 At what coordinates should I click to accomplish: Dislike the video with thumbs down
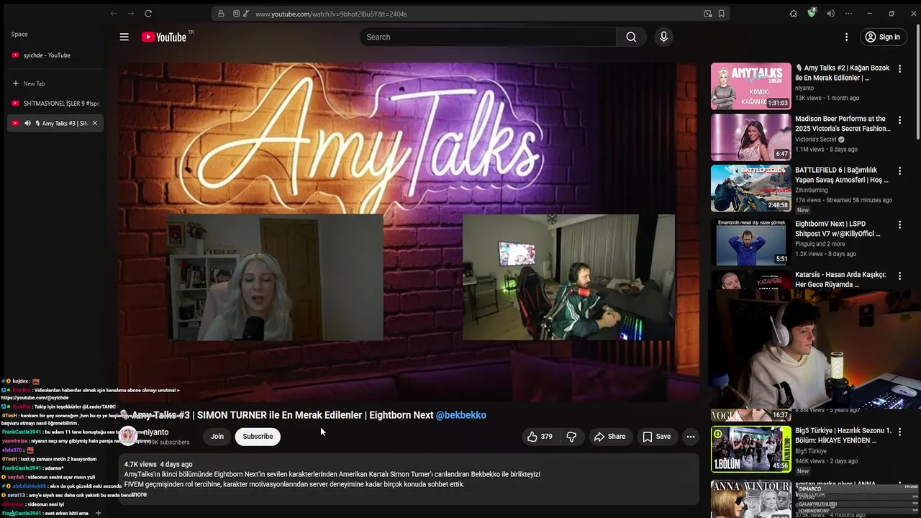[571, 437]
